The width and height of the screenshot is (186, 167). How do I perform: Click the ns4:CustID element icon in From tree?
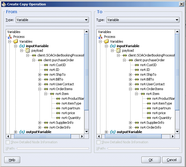click(46, 65)
